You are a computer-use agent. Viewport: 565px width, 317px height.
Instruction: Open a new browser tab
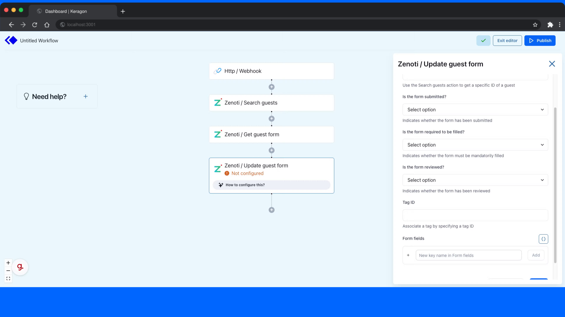tap(123, 11)
